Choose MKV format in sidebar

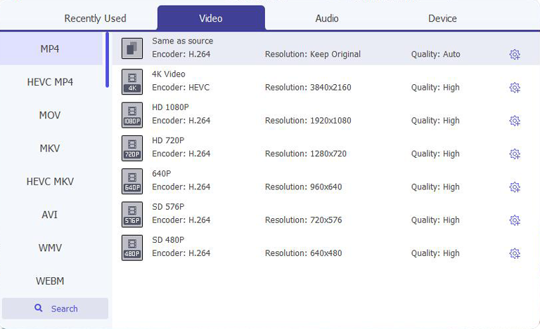51,148
